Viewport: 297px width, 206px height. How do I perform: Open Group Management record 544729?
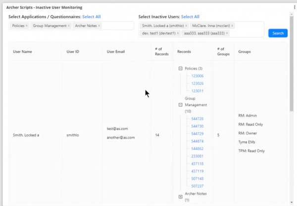pyautogui.click(x=198, y=134)
